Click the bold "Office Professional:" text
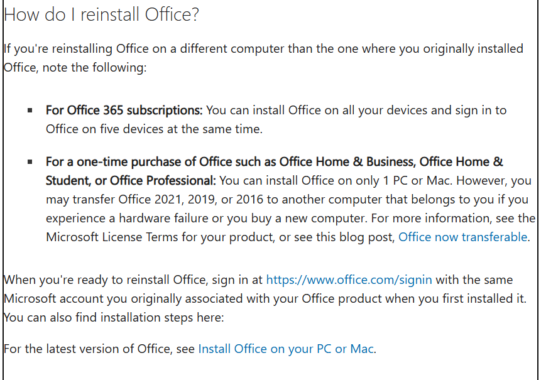The width and height of the screenshot is (541, 380). point(163,181)
